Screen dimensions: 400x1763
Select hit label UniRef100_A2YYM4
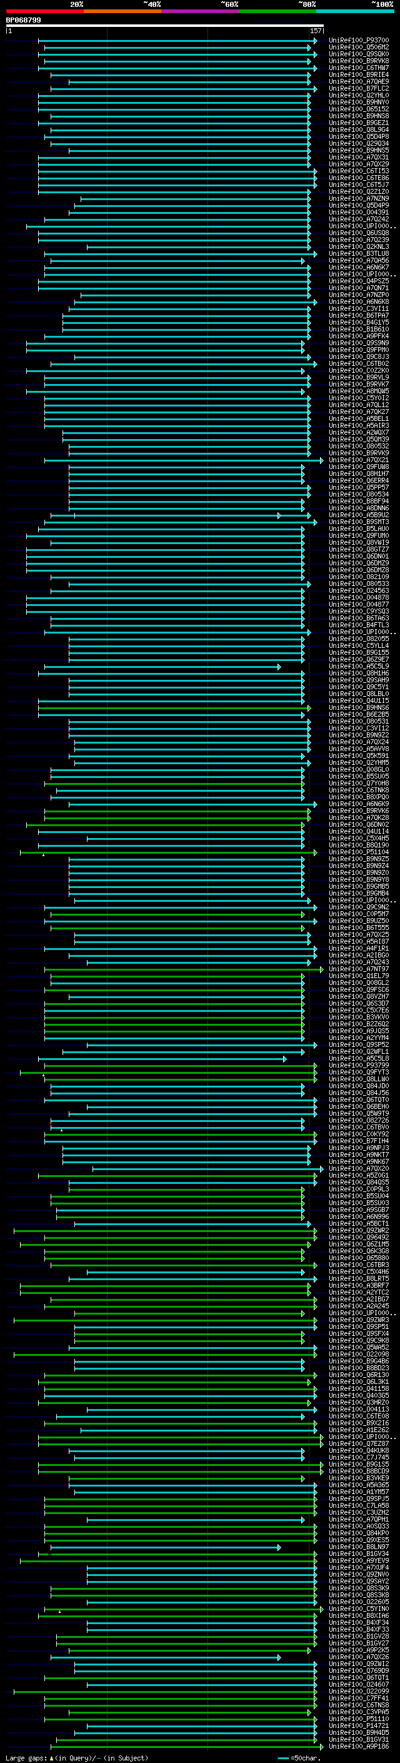pos(358,1038)
